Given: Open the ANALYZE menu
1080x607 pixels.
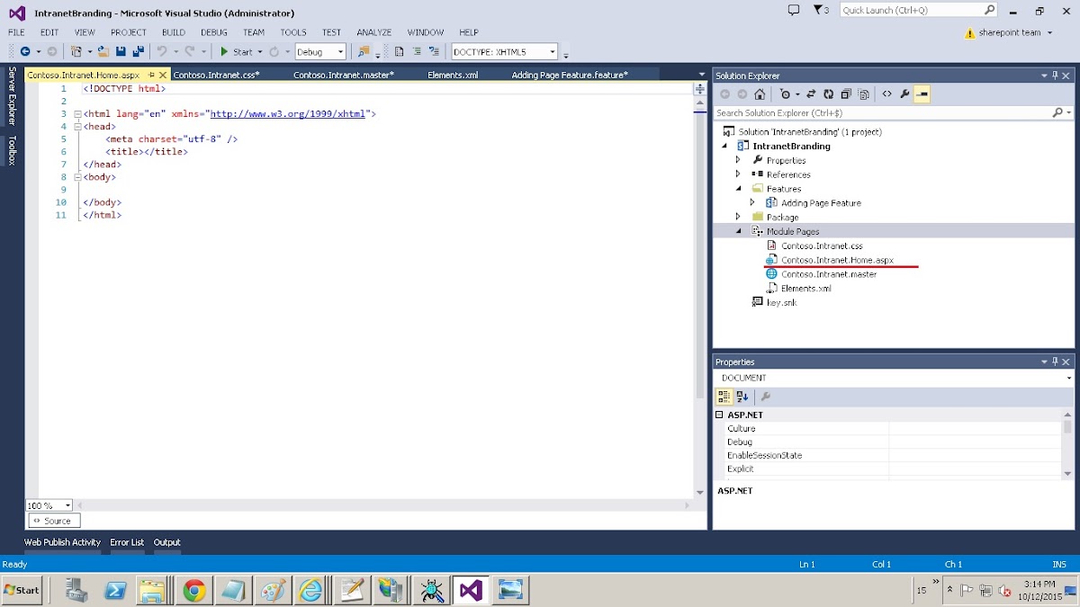Looking at the screenshot, I should [x=373, y=32].
